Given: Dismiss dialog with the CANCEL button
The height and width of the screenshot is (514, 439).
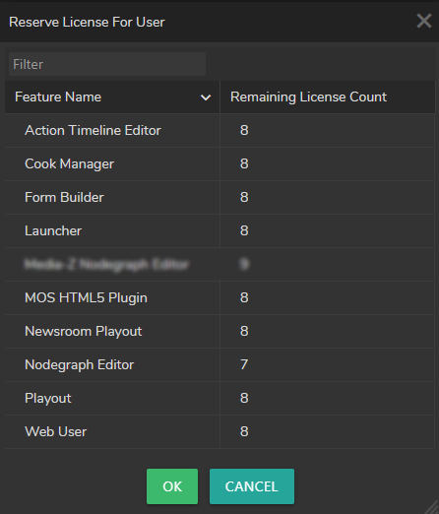Looking at the screenshot, I should coord(252,486).
